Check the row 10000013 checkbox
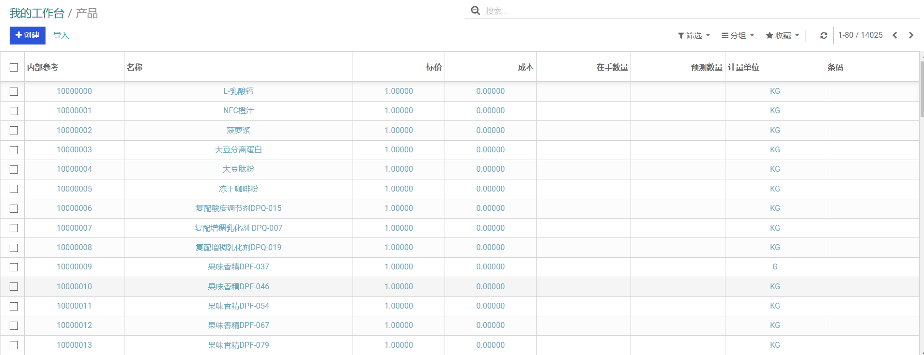 click(x=14, y=345)
